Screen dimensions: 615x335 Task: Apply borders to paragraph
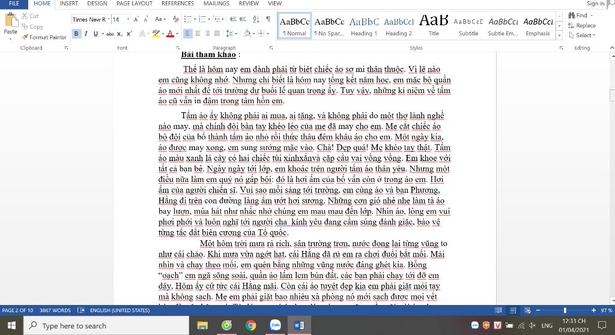(261, 34)
